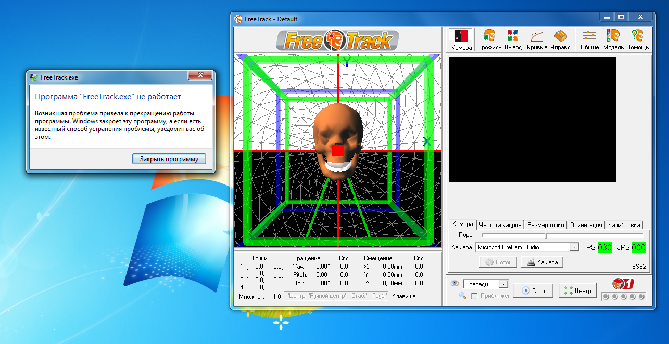
Task: Open the Вывод output settings
Action: (x=513, y=39)
